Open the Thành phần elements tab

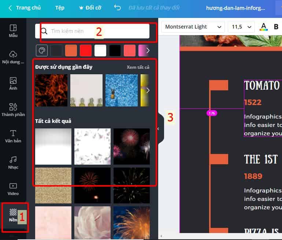[x=13, y=110]
